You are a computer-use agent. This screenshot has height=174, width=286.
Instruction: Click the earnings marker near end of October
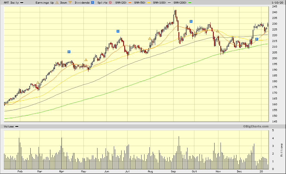217,31
